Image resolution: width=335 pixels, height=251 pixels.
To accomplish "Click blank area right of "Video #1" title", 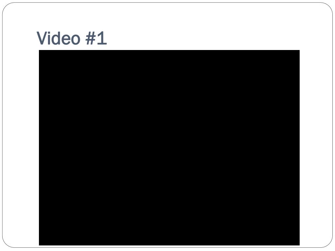I will [x=203, y=38].
